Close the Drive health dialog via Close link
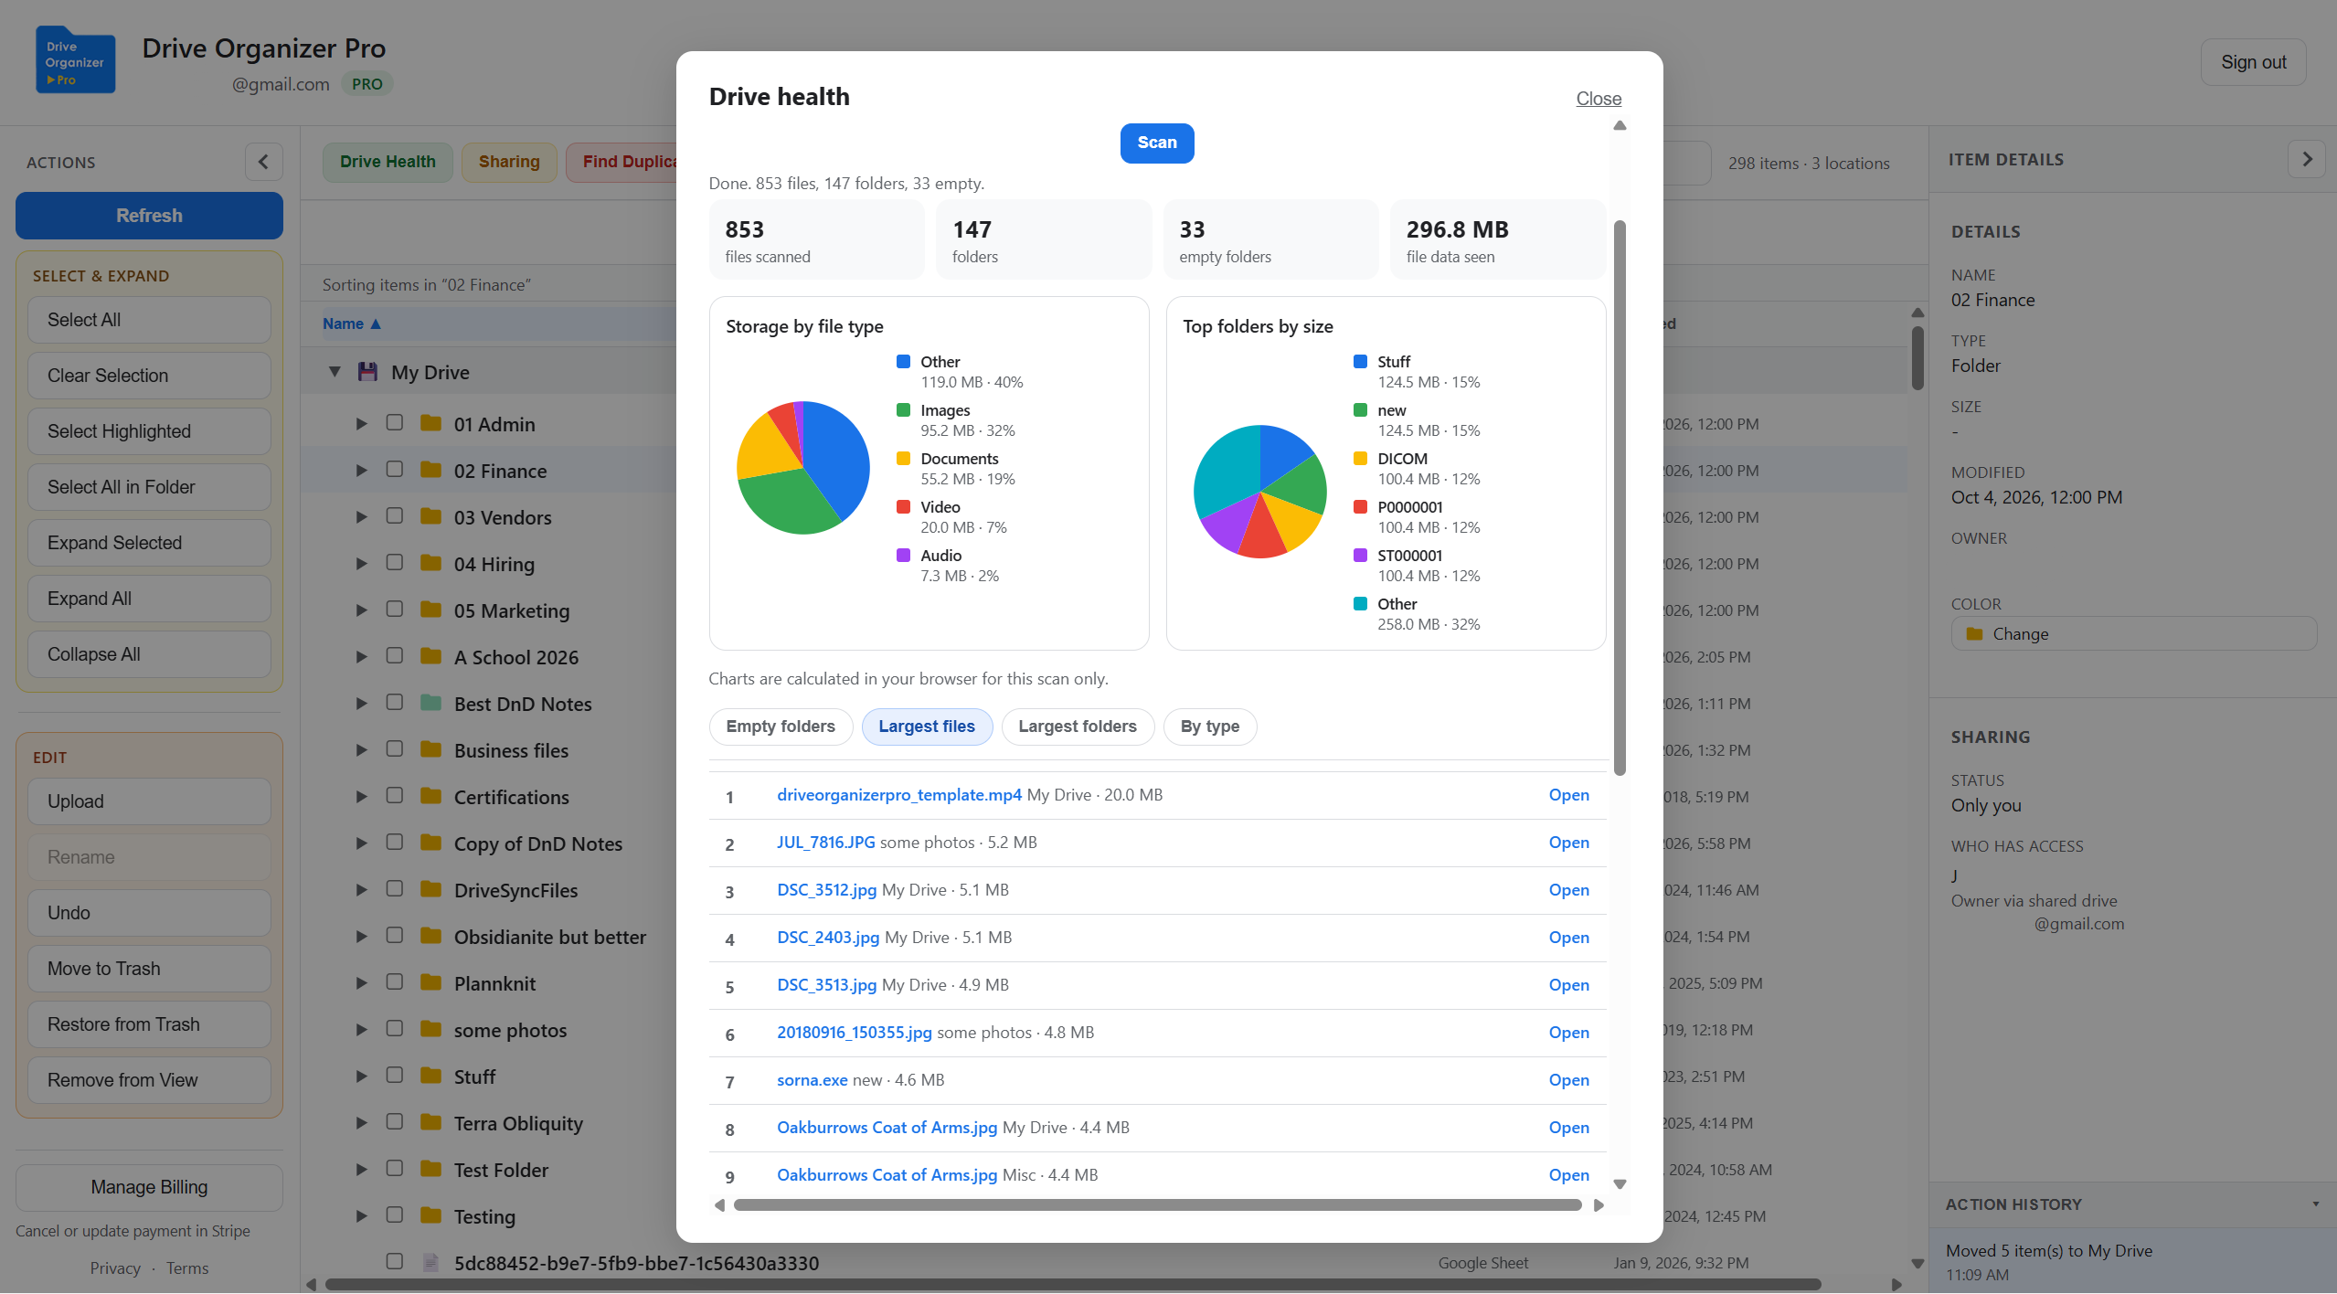This screenshot has height=1294, width=2337. click(1599, 99)
